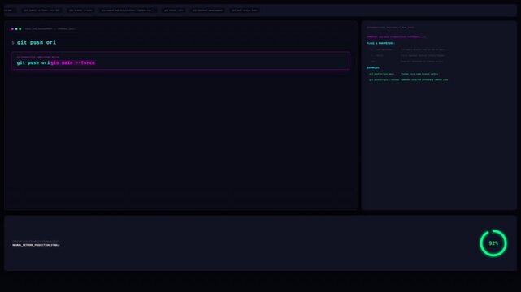This screenshot has width=521, height=292.
Task: Click the 'git push origin main' example row
Action: coord(404,74)
